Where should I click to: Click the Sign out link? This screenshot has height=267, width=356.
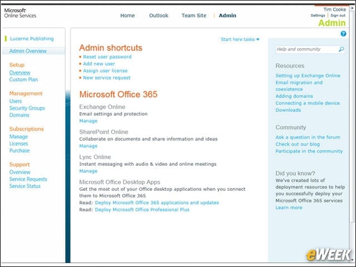[338, 16]
